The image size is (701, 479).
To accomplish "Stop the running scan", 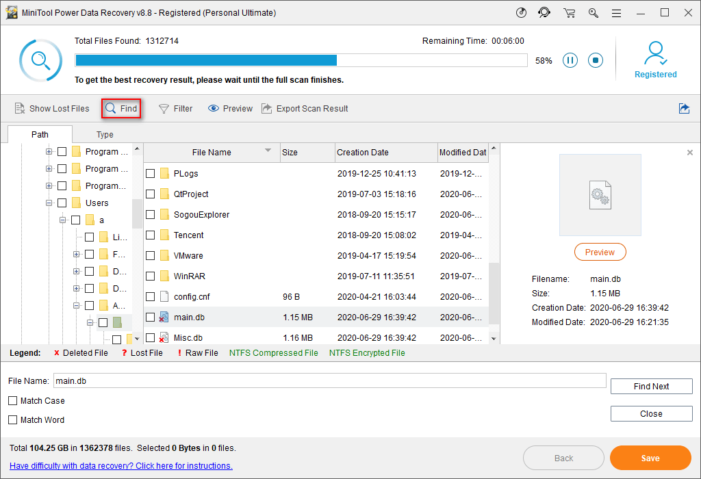I will coord(596,60).
